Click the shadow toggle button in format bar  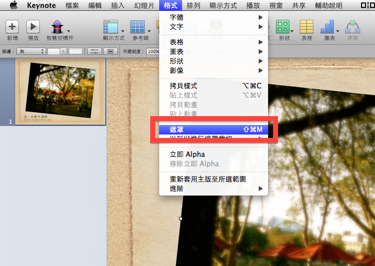[x=110, y=51]
